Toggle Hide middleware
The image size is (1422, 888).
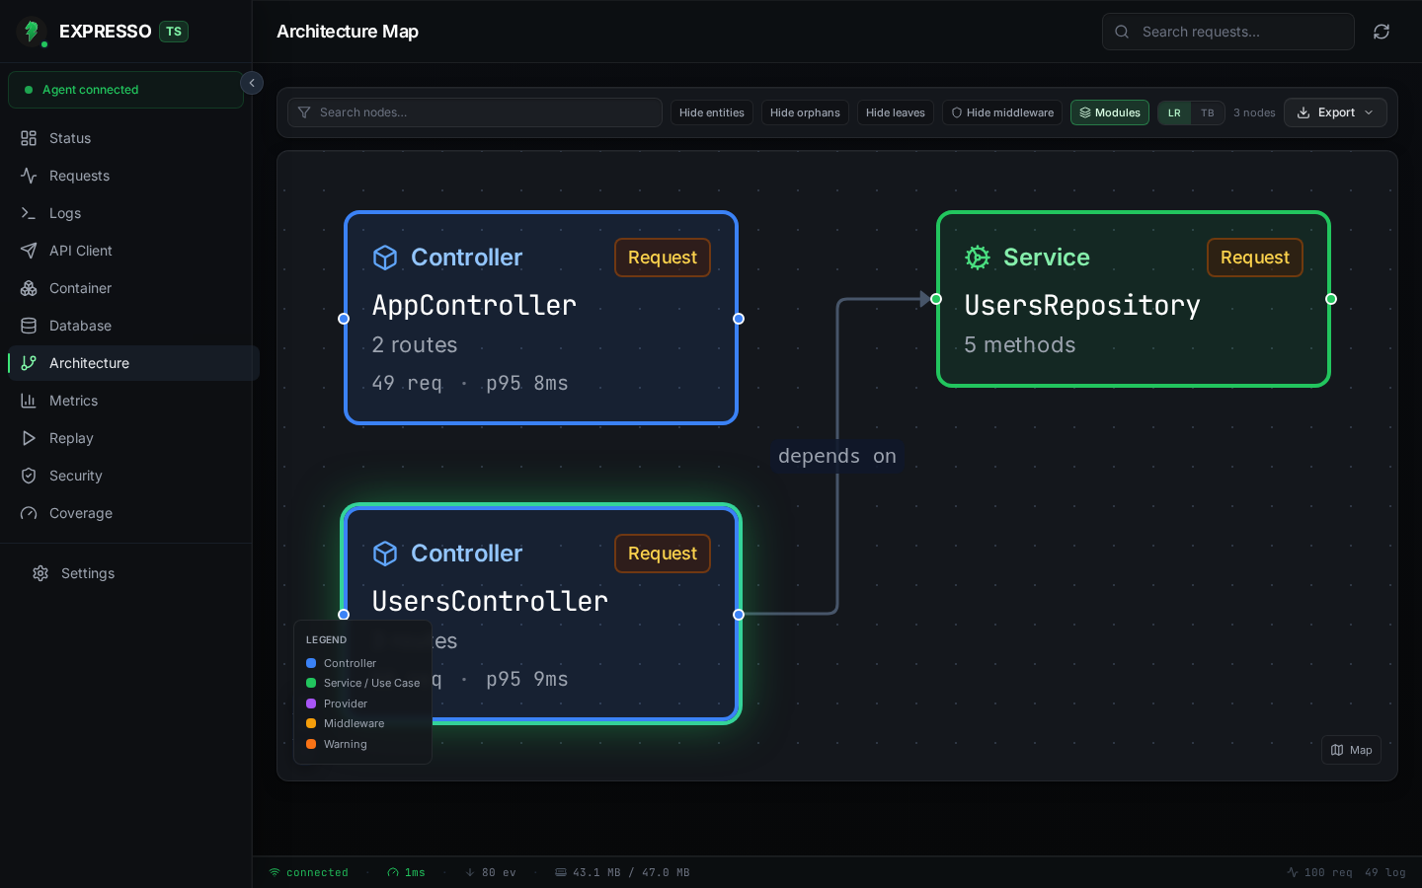pyautogui.click(x=1002, y=112)
